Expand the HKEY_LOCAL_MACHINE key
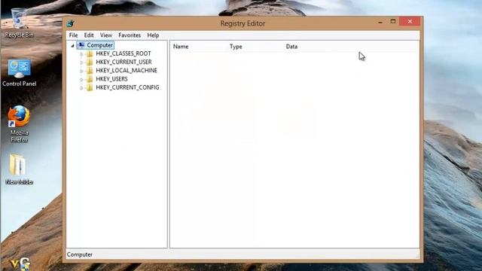The image size is (482, 271). click(x=81, y=71)
